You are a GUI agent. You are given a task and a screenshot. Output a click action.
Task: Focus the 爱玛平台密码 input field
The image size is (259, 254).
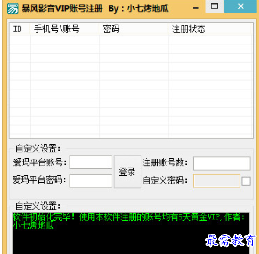click(91, 181)
